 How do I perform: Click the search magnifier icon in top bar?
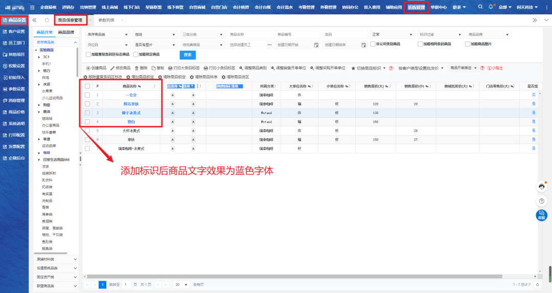point(480,7)
